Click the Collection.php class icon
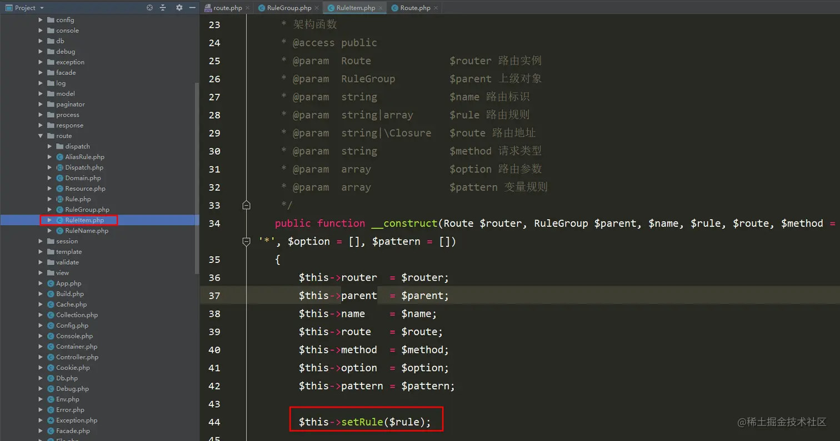Image resolution: width=840 pixels, height=441 pixels. [51, 315]
